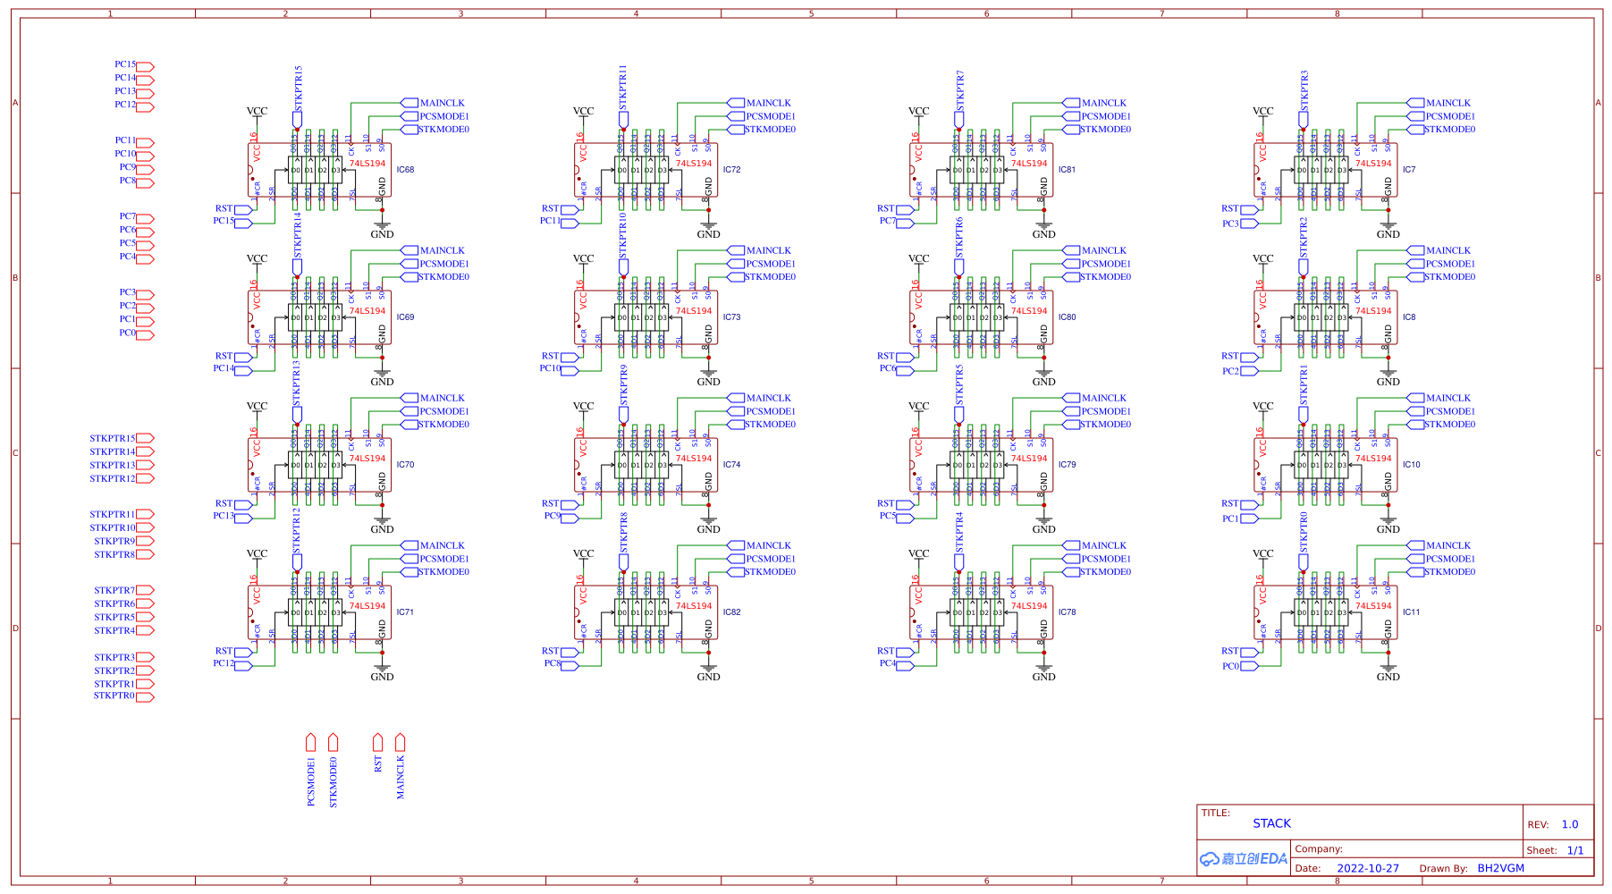Select red vertical RST port at bottom
The height and width of the screenshot is (894, 1612).
pyautogui.click(x=377, y=742)
